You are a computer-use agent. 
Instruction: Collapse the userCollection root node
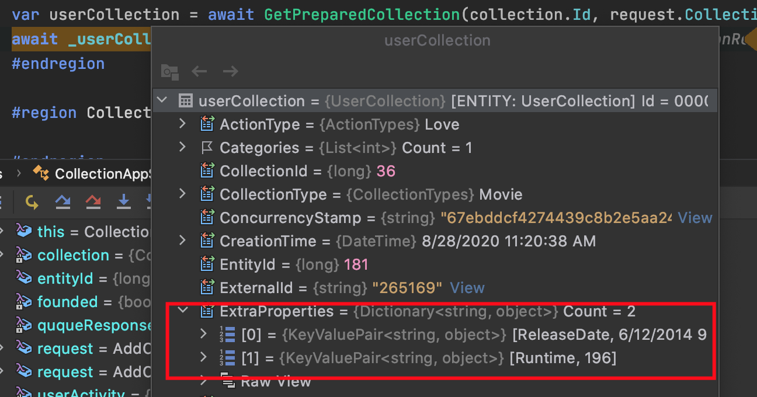click(162, 100)
